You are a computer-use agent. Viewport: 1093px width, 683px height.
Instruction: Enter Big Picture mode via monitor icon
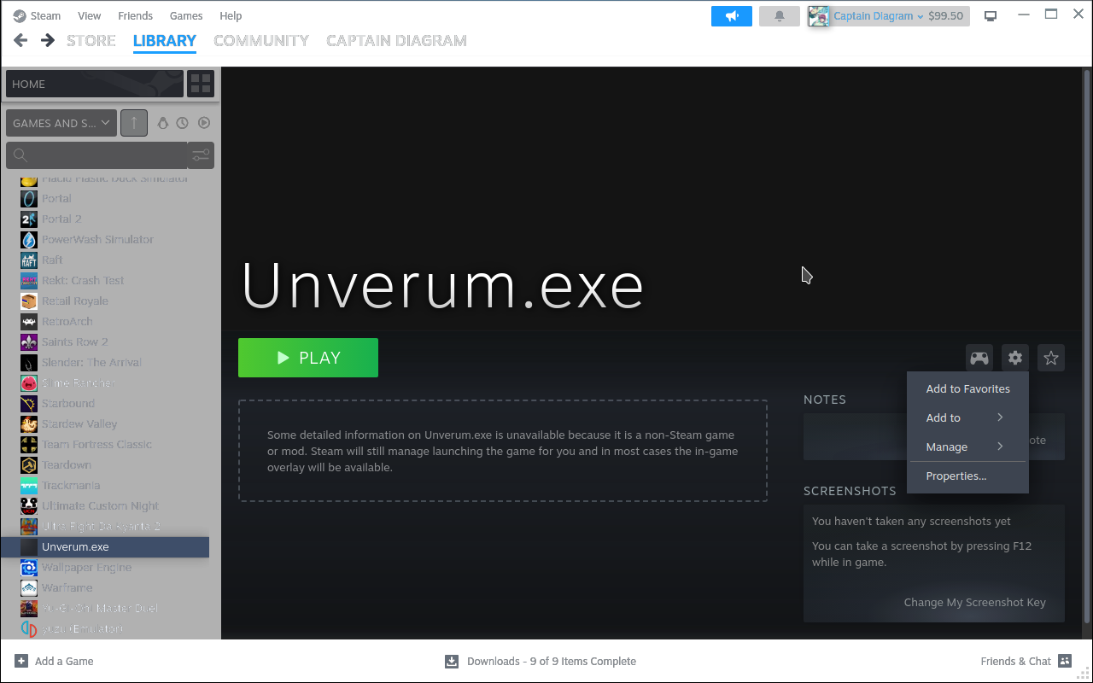click(x=991, y=16)
